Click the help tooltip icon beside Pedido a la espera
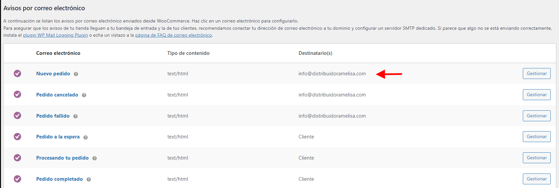Viewport: 559px width, 188px height. (86, 137)
